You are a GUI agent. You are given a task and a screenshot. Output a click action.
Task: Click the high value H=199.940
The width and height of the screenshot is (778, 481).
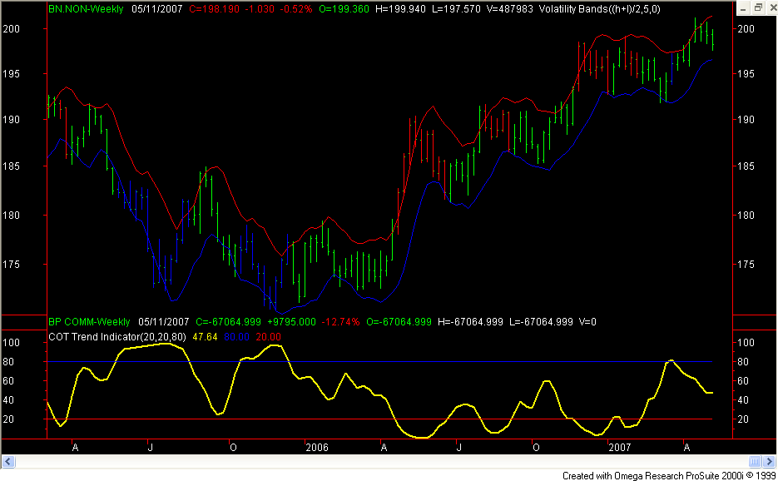[x=400, y=9]
